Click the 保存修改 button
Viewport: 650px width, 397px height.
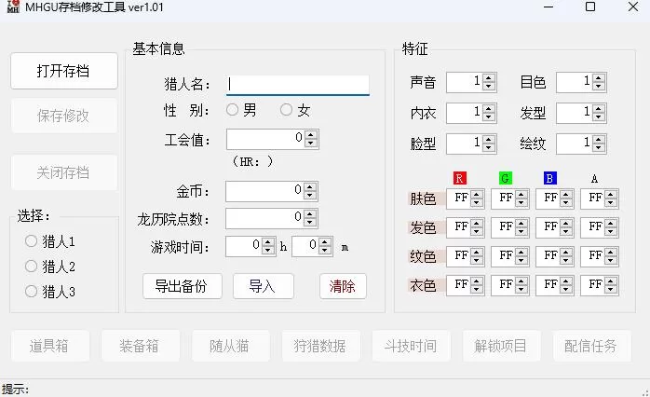[64, 116]
